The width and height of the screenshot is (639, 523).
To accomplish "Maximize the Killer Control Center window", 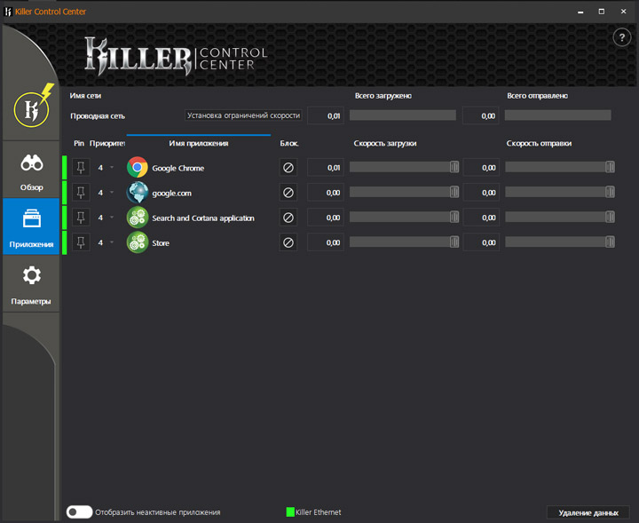I will click(x=602, y=12).
